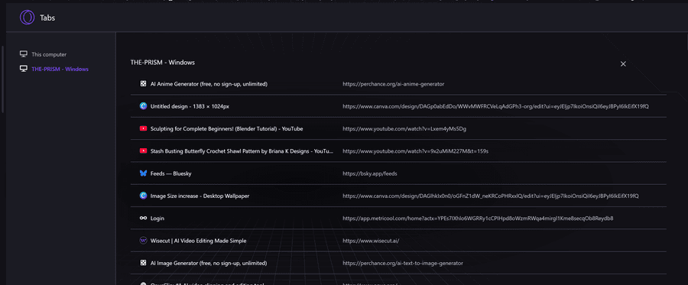The width and height of the screenshot is (688, 285).
Task: Click the monitor icon beside THE-PRISM - Windows
Action: coord(24,69)
